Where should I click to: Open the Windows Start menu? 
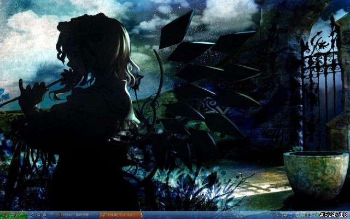(13, 215)
